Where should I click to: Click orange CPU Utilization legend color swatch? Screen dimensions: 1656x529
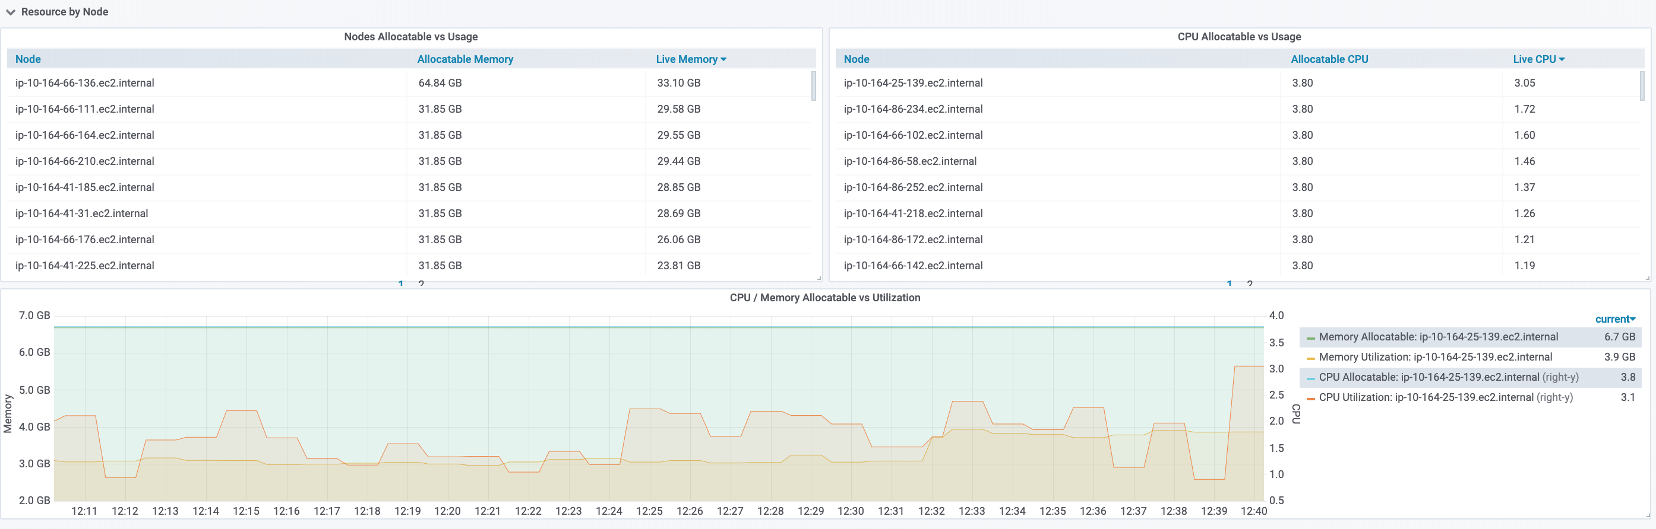pyautogui.click(x=1310, y=399)
